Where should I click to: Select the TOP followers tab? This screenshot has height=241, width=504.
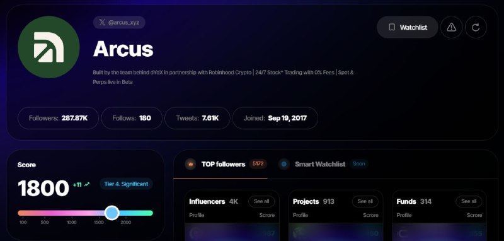[x=223, y=164]
